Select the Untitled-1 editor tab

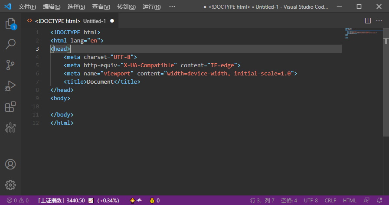(x=70, y=21)
